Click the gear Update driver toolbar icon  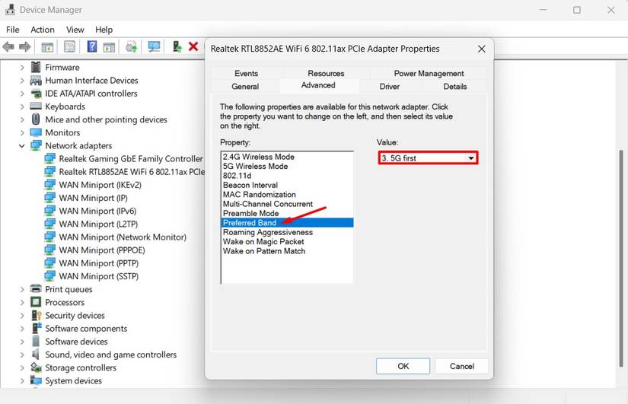(132, 47)
